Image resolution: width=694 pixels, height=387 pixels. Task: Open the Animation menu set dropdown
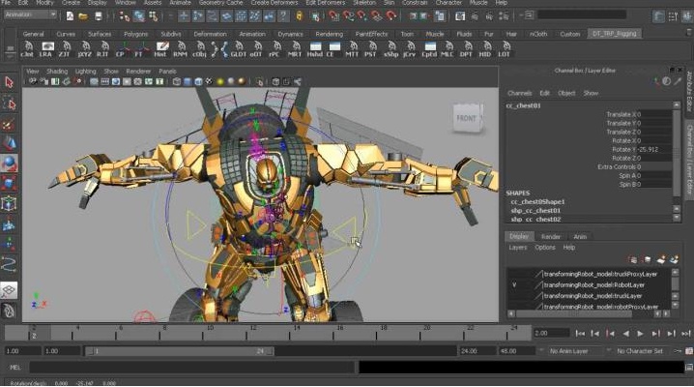[30, 15]
